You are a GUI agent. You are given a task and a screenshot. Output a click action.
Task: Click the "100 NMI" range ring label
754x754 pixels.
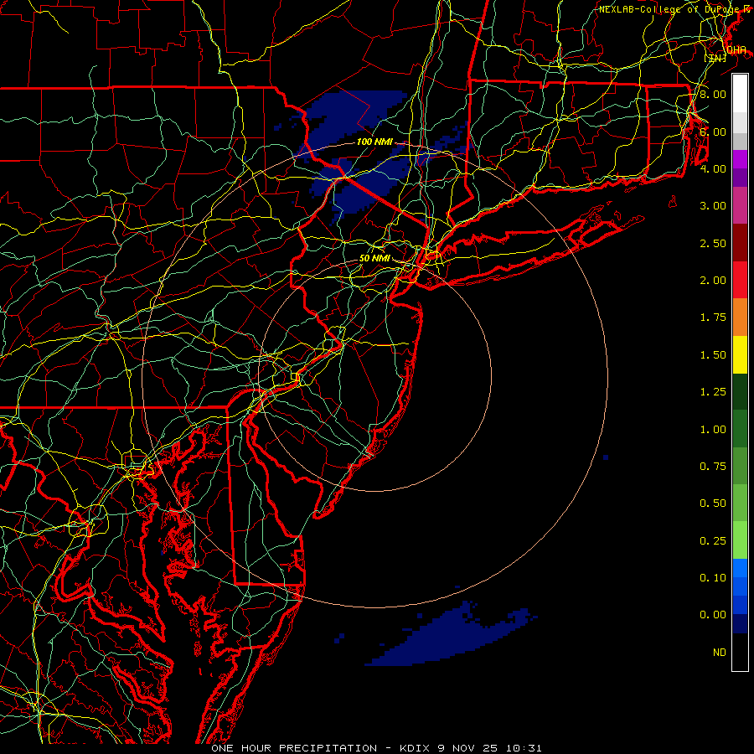click(x=374, y=142)
